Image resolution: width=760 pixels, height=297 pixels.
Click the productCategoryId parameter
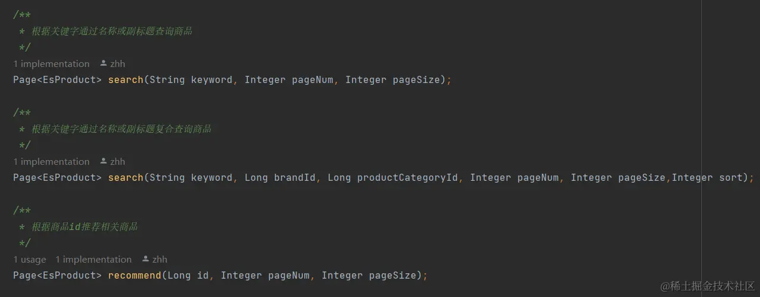pos(407,177)
